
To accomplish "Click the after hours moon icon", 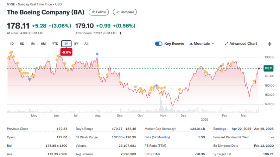I will [121, 33].
